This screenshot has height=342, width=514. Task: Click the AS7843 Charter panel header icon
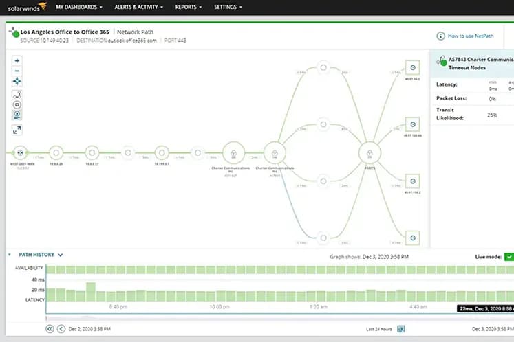coord(442,61)
